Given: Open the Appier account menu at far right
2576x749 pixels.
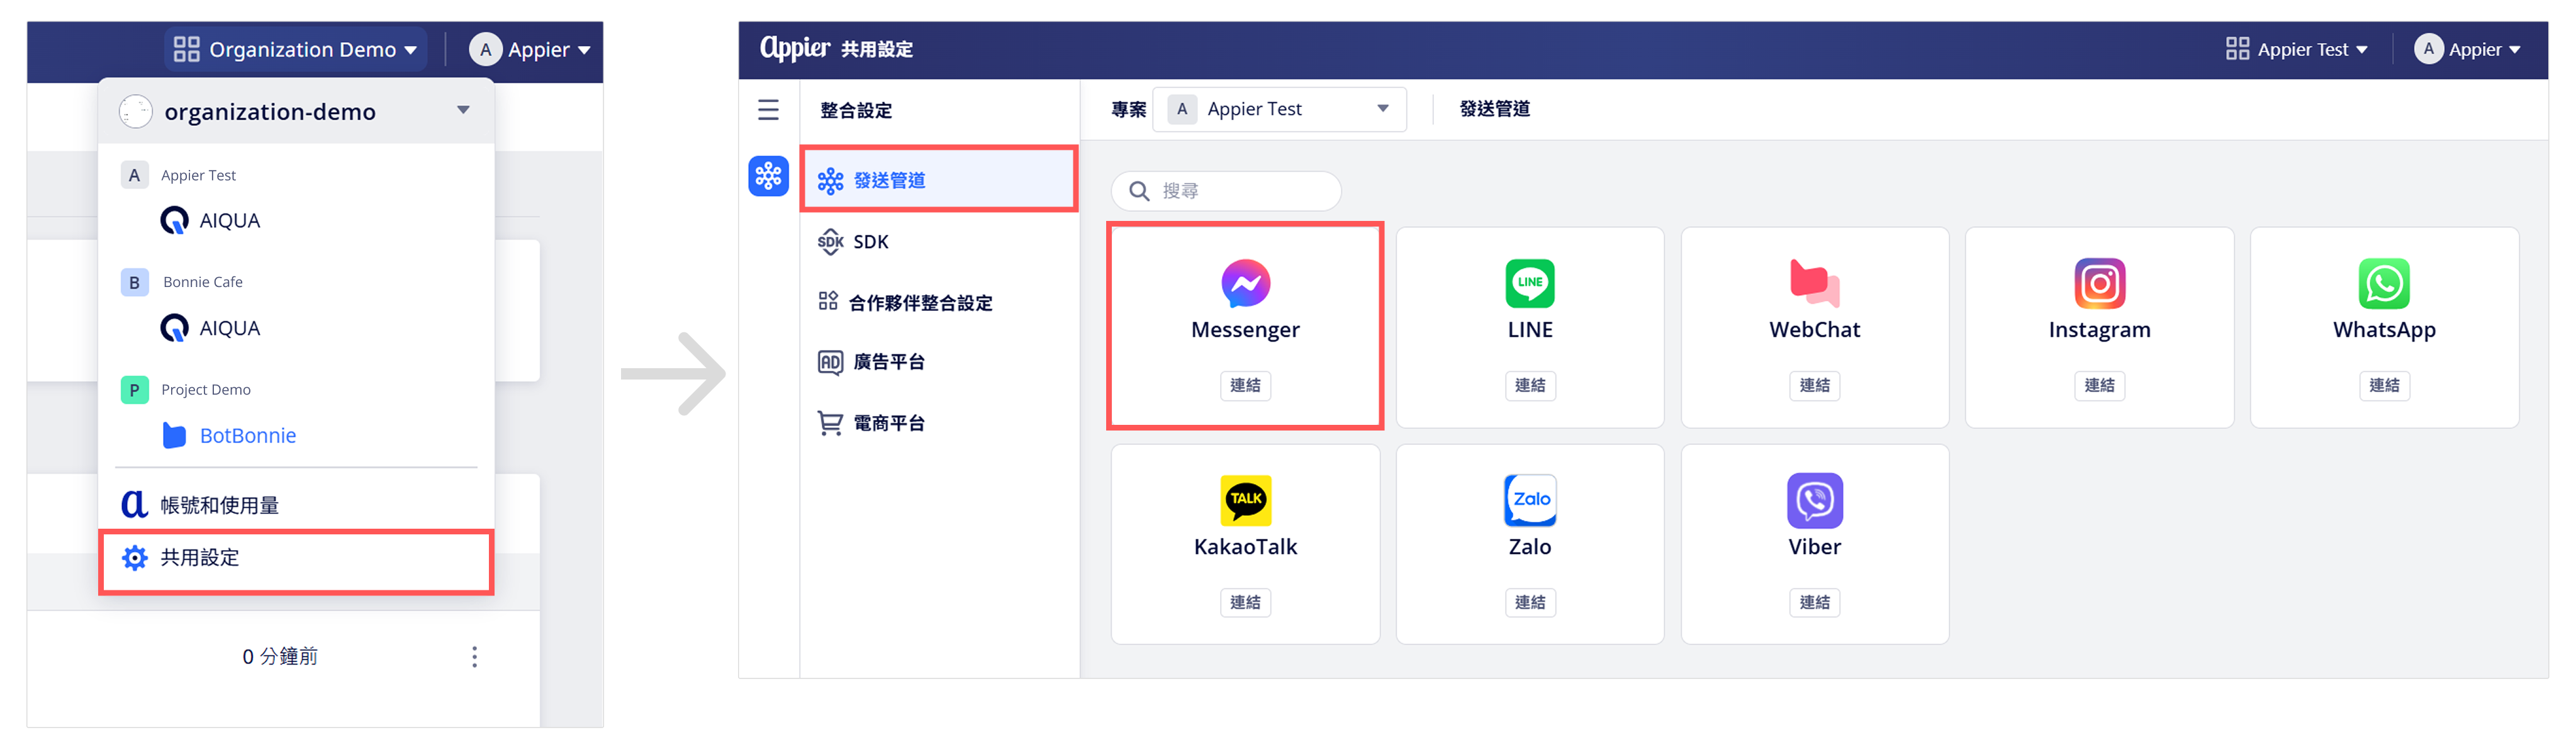Looking at the screenshot, I should pyautogui.click(x=2467, y=49).
